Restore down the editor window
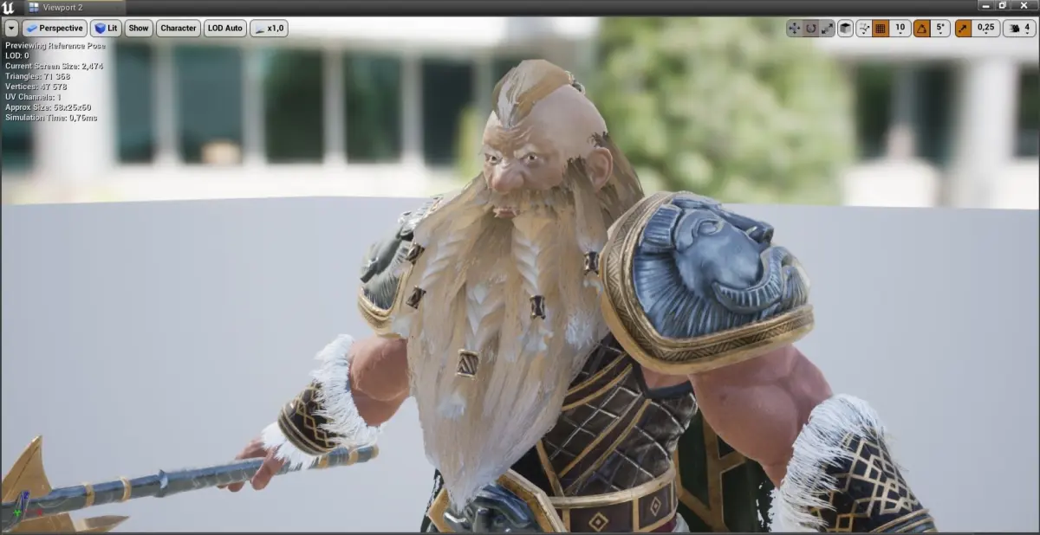 [1003, 6]
